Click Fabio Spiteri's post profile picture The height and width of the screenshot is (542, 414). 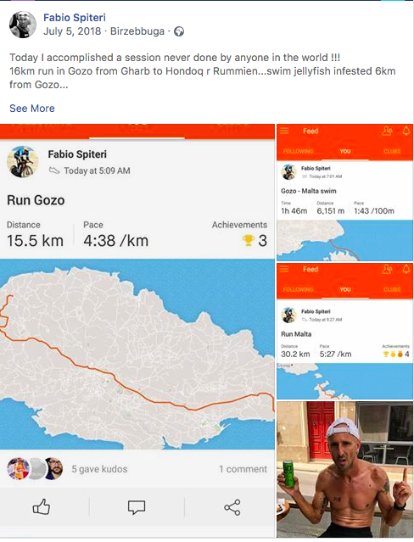22,25
